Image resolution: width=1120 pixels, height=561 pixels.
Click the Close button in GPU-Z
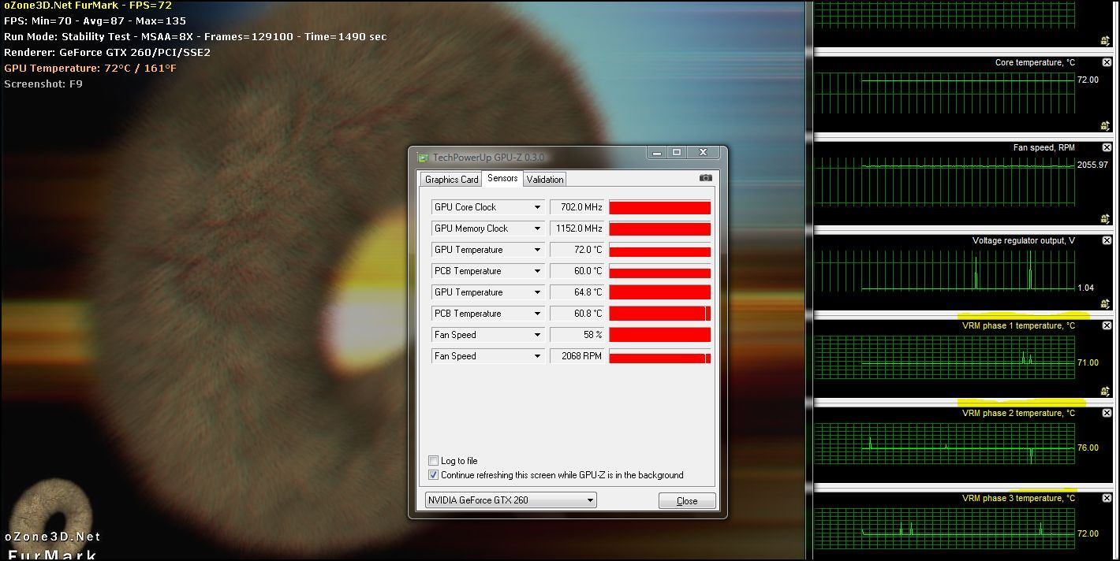click(687, 501)
